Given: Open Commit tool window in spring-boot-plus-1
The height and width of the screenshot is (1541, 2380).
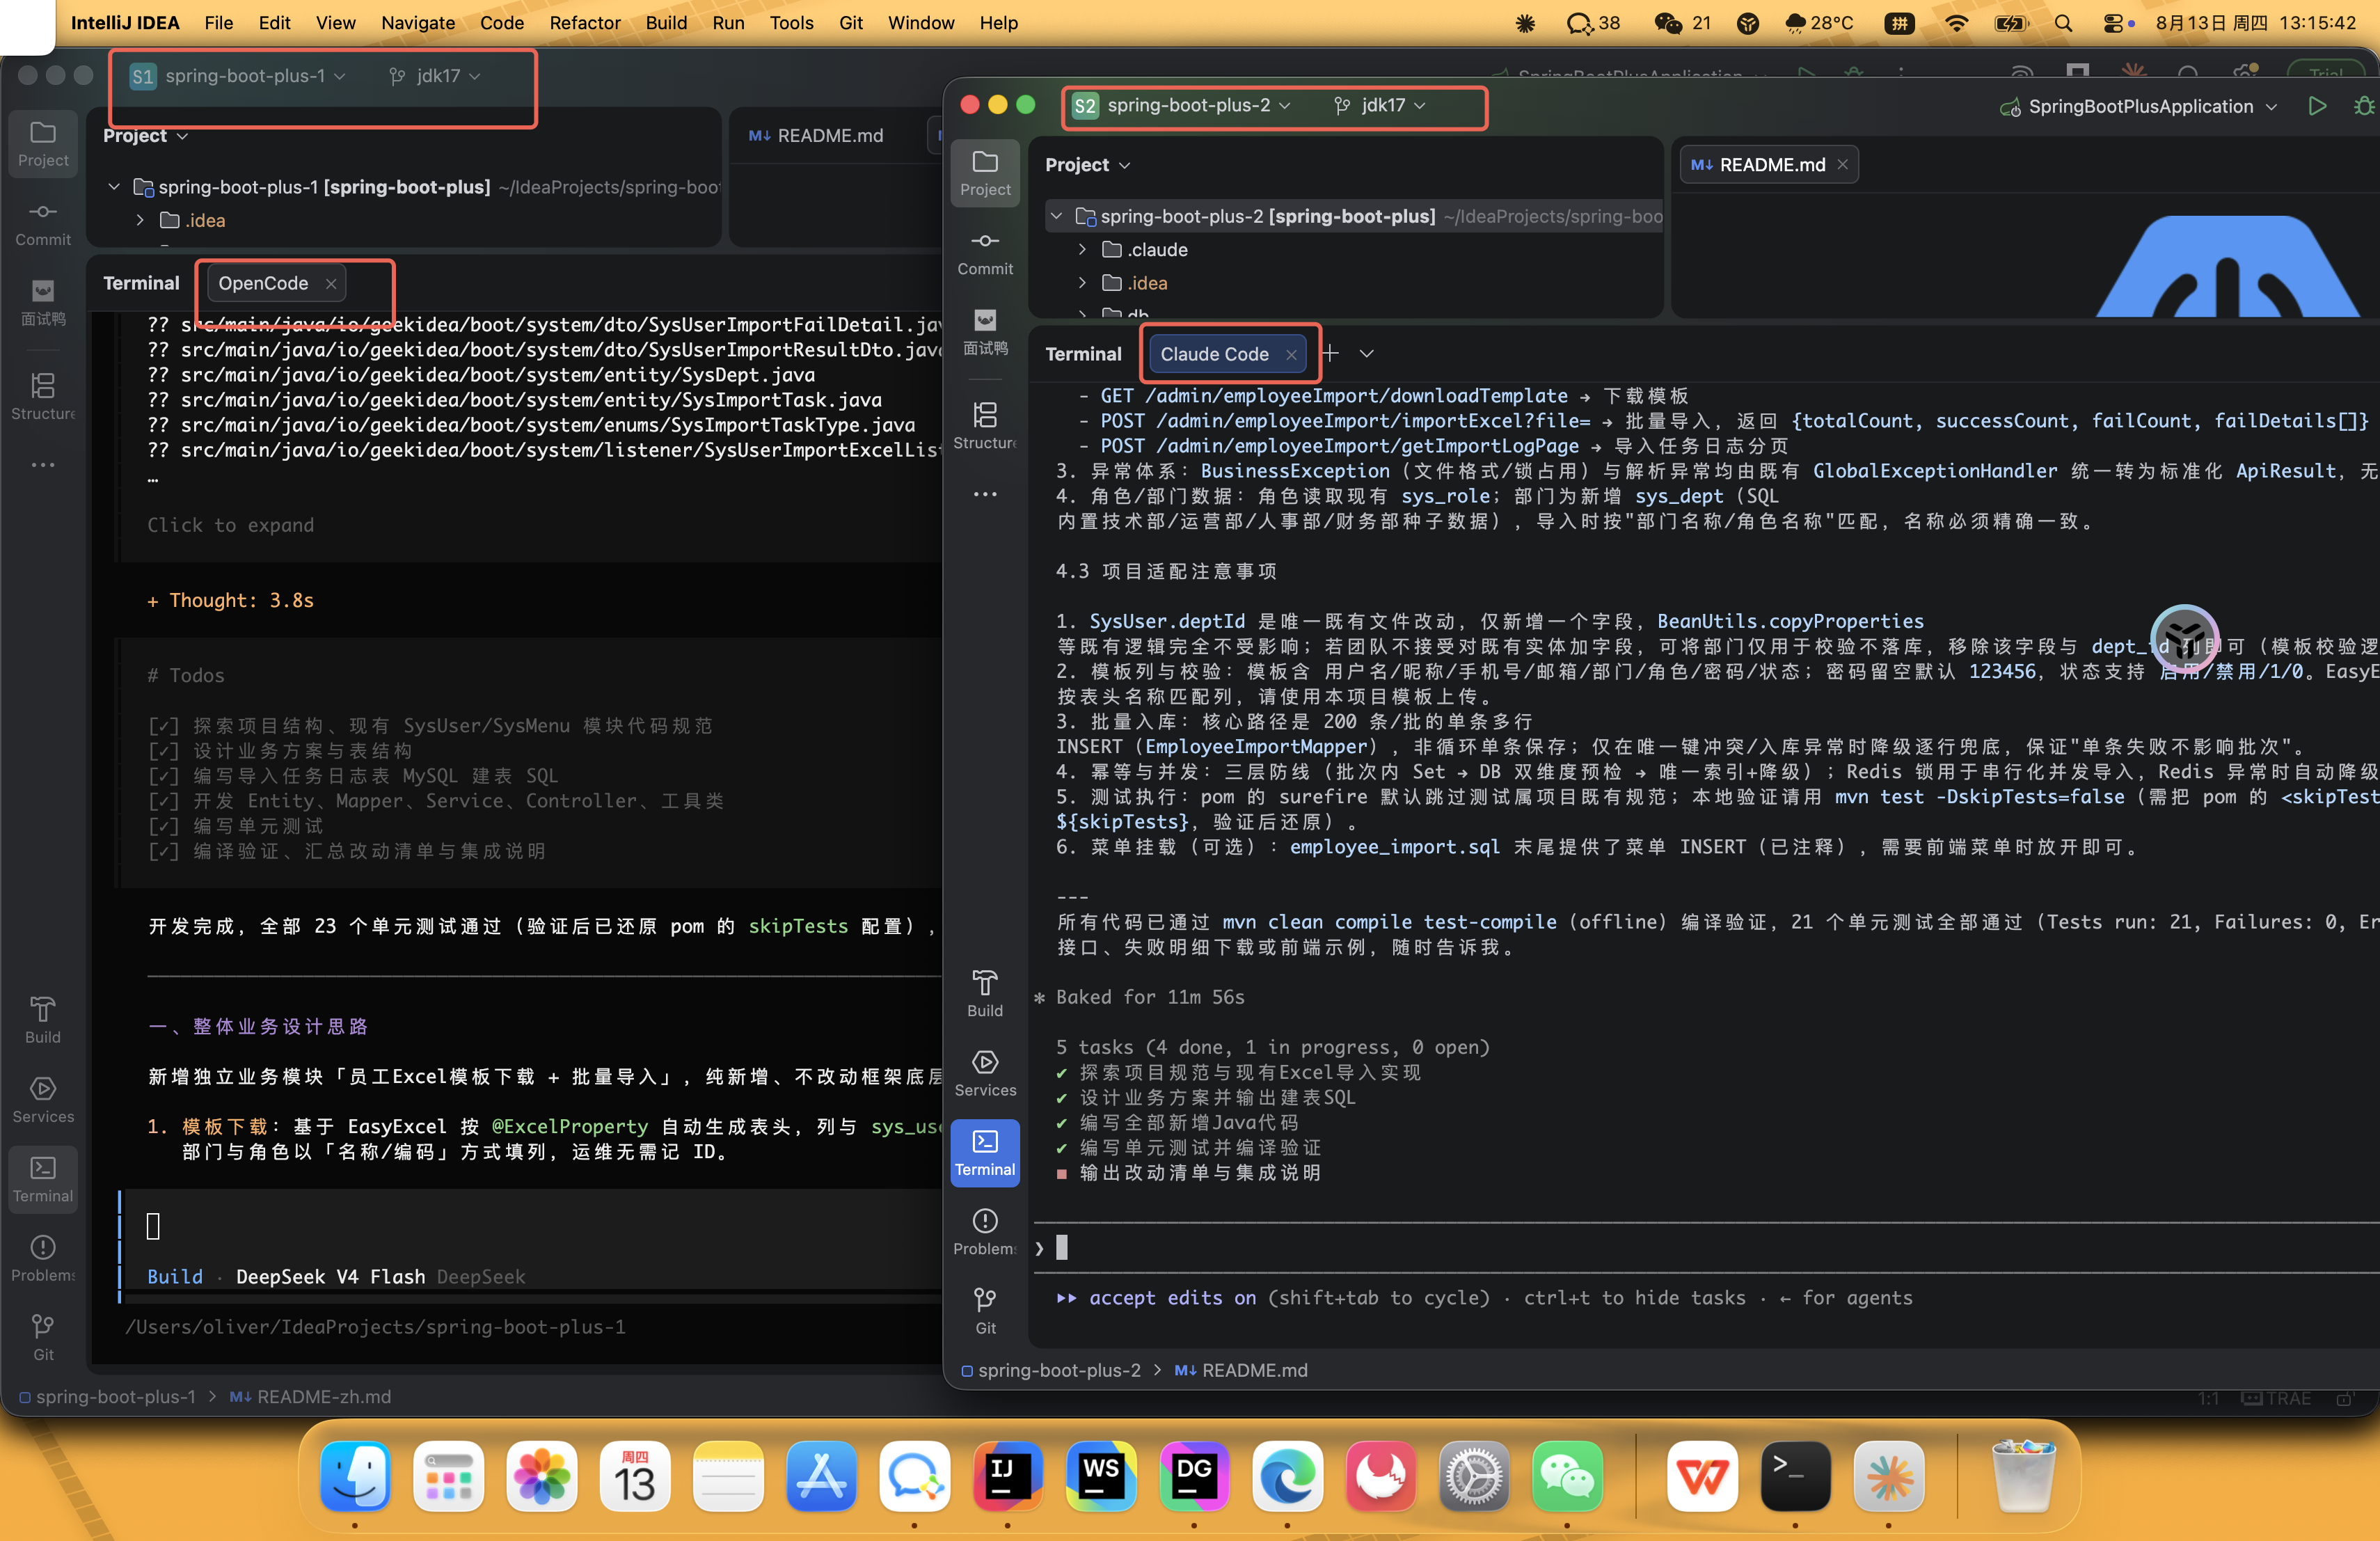Looking at the screenshot, I should [43, 224].
